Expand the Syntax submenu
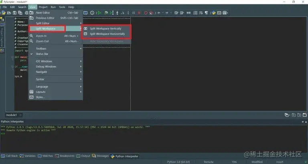 [56, 79]
